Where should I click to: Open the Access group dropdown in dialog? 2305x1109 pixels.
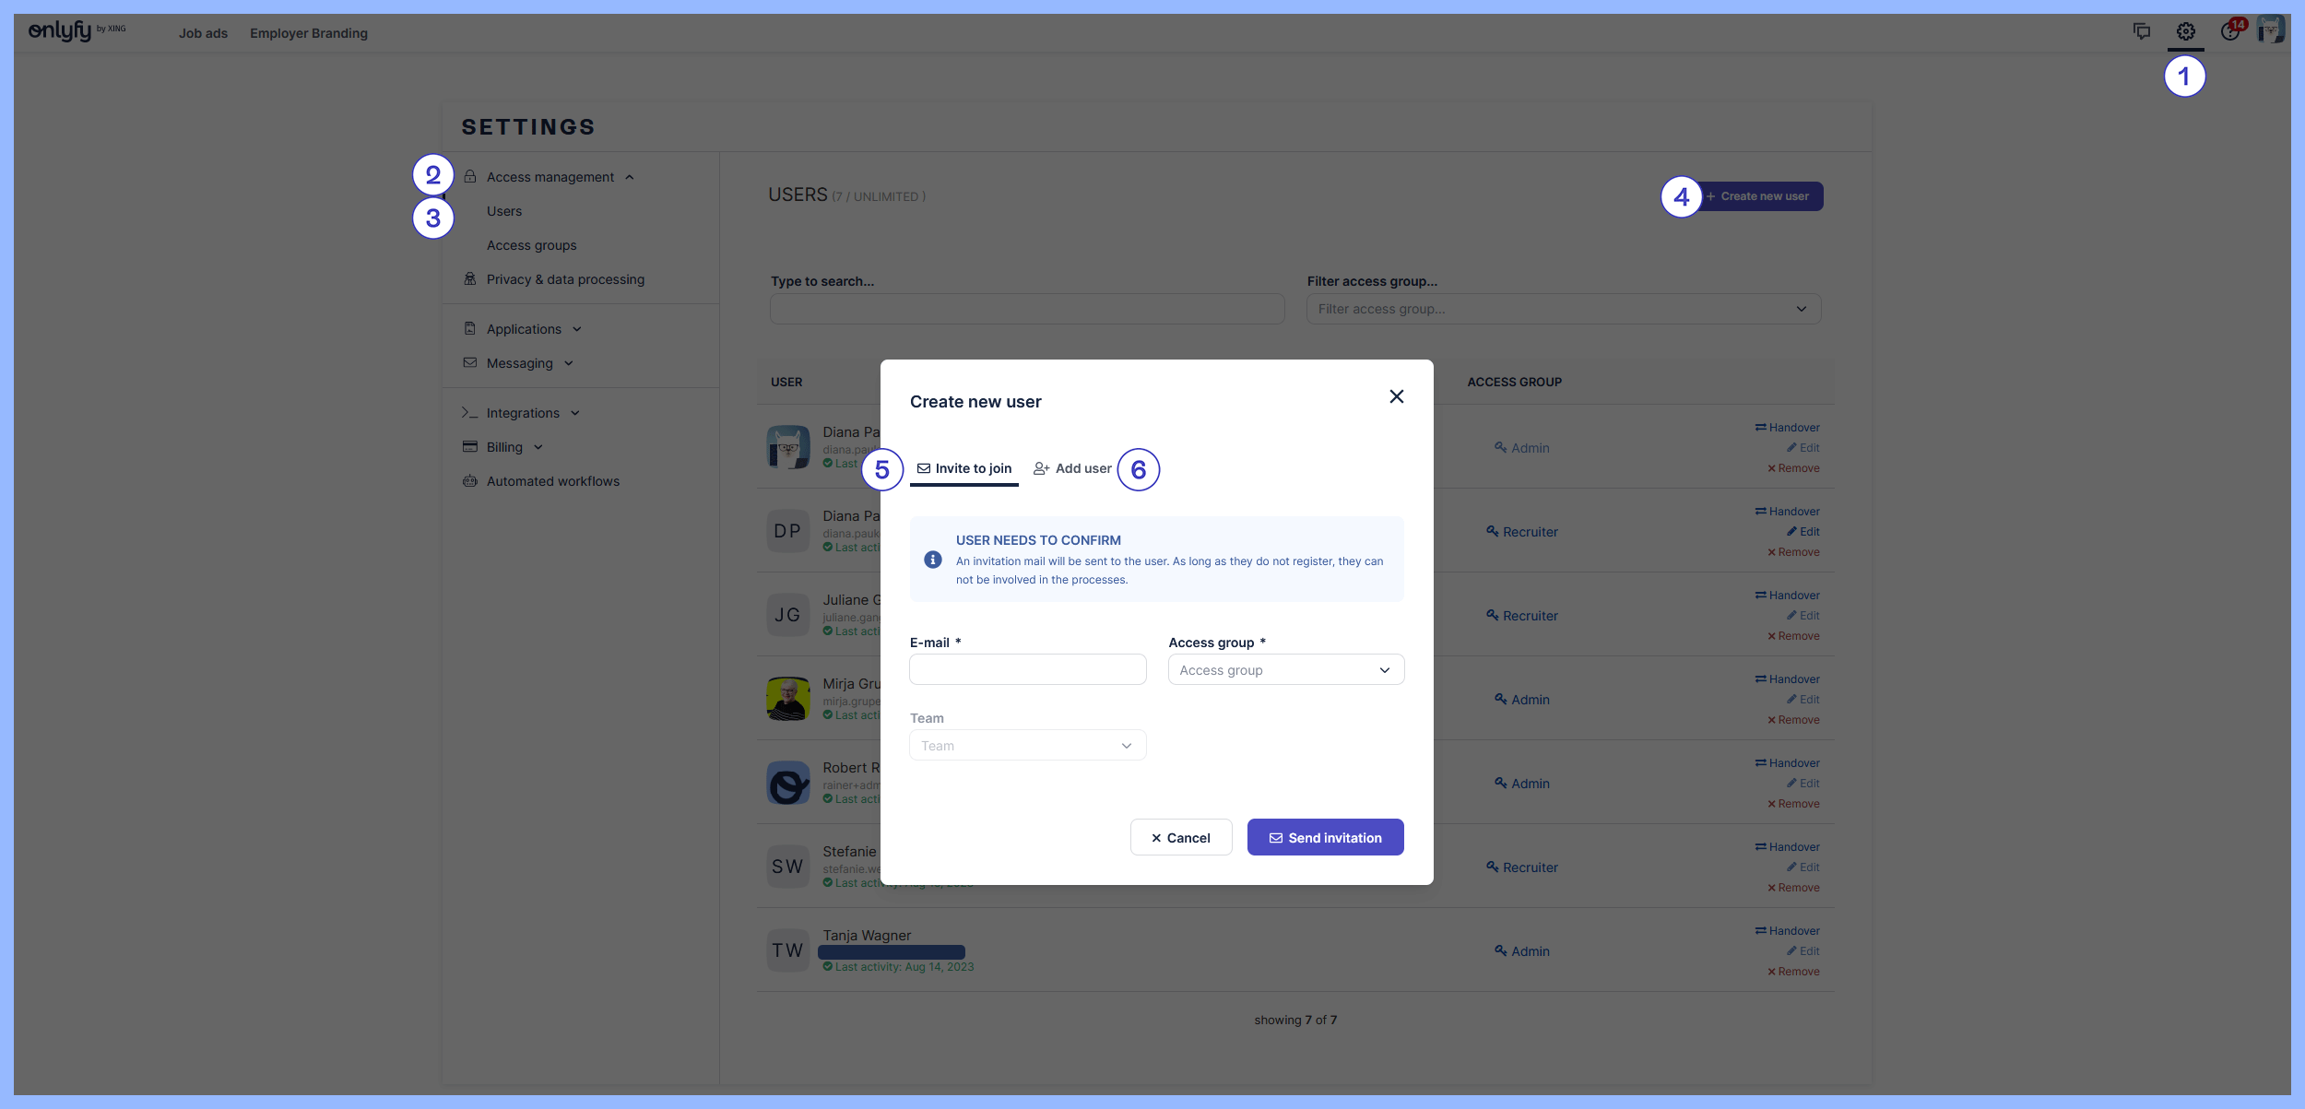pos(1285,670)
